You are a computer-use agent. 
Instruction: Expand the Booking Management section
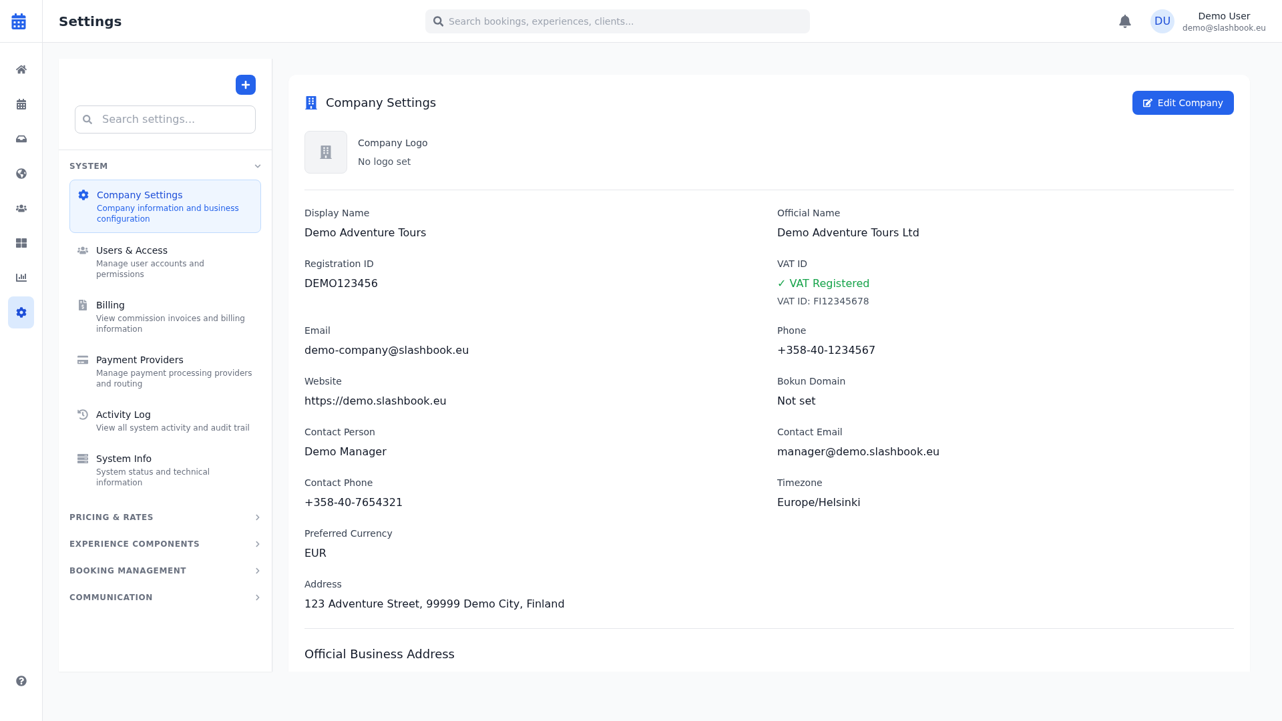[164, 571]
